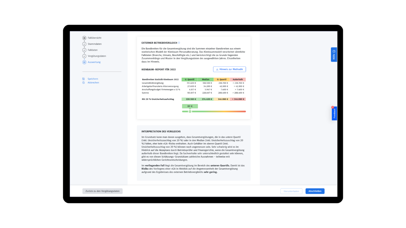
Task: Click the Herunterladen button
Action: tap(291, 191)
